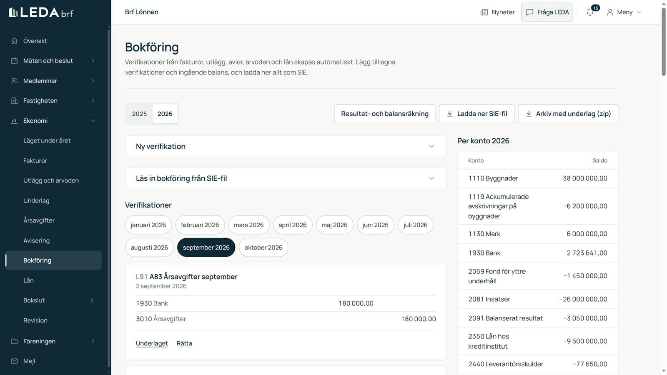Expand Fastigheten submenu chevron
The image size is (667, 375).
pyautogui.click(x=93, y=101)
